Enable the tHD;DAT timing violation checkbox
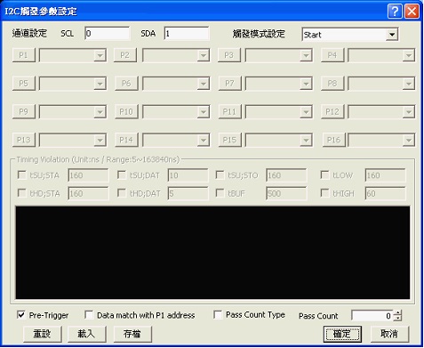Image resolution: width=424 pixels, height=348 pixels. 122,193
